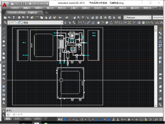Select the Erase tool in Modify toolbar
Screen dimensions: 165x124
pos(160,29)
